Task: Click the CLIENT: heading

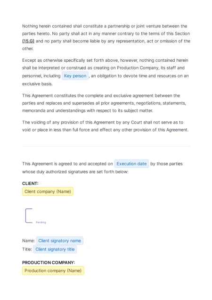Action: 30,183
